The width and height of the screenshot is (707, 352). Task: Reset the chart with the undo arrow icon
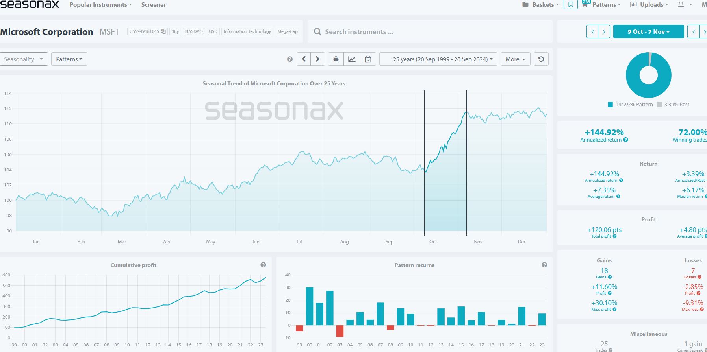pyautogui.click(x=541, y=59)
